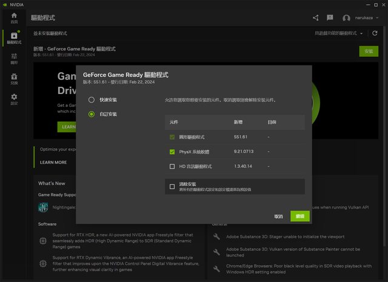Viewport: 388px width, 282px height.
Task: Open the 兌換 redeem gift icon
Action: point(13,79)
